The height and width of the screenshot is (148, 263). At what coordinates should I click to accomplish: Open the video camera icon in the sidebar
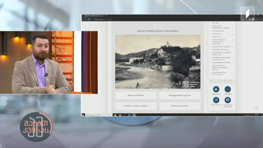tap(216, 89)
